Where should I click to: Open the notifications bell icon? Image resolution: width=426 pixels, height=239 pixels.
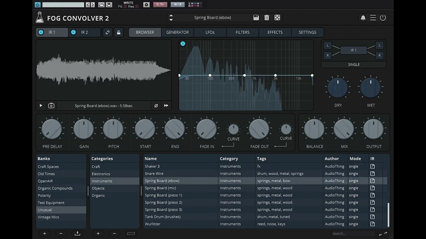(x=363, y=18)
